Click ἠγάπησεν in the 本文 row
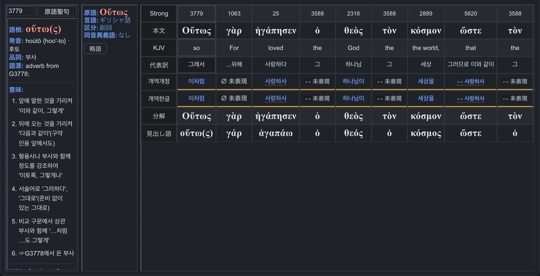 [276, 30]
